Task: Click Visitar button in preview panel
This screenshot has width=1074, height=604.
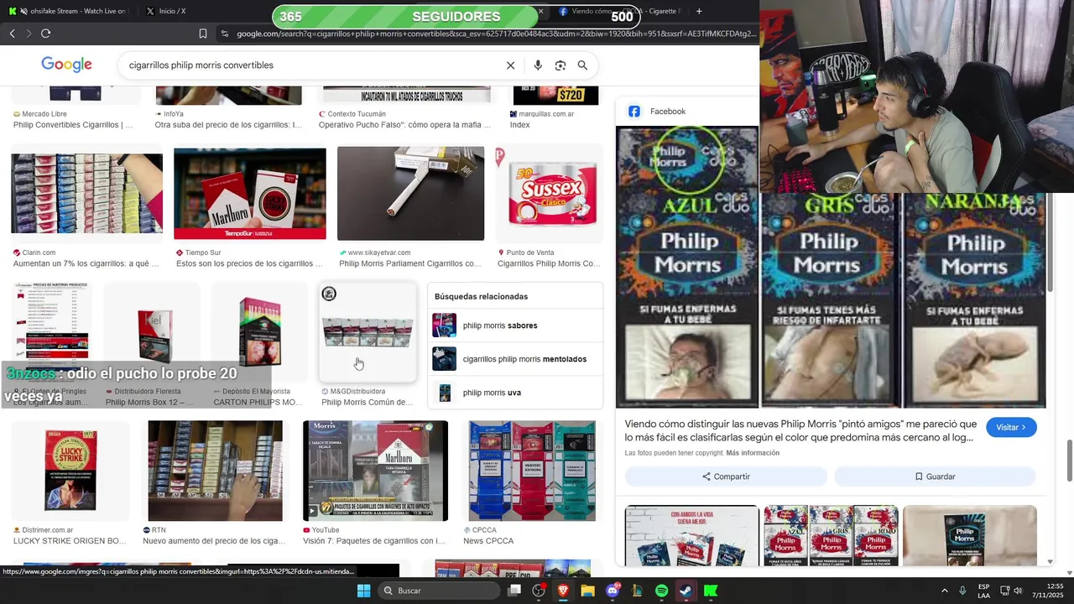Action: (1011, 427)
